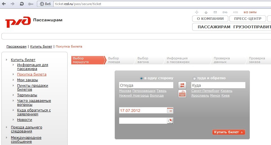271x145 pixels.
Task: Open the departure time clock icon
Action: (x=170, y=121)
